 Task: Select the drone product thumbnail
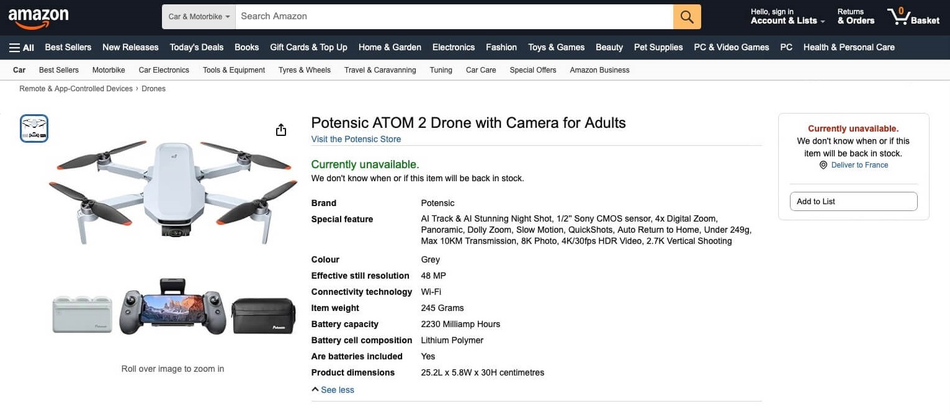pyautogui.click(x=34, y=128)
